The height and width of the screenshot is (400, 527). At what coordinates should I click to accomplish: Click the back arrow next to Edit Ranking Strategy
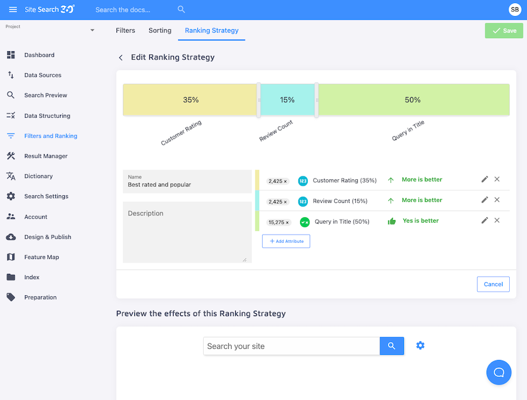[121, 57]
